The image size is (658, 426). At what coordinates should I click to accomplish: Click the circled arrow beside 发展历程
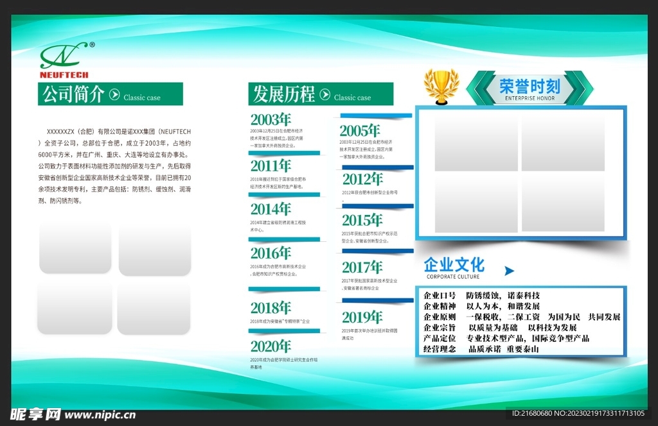(x=325, y=95)
